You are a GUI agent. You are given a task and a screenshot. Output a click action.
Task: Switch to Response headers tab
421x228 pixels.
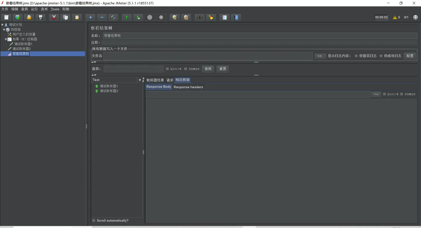[188, 87]
